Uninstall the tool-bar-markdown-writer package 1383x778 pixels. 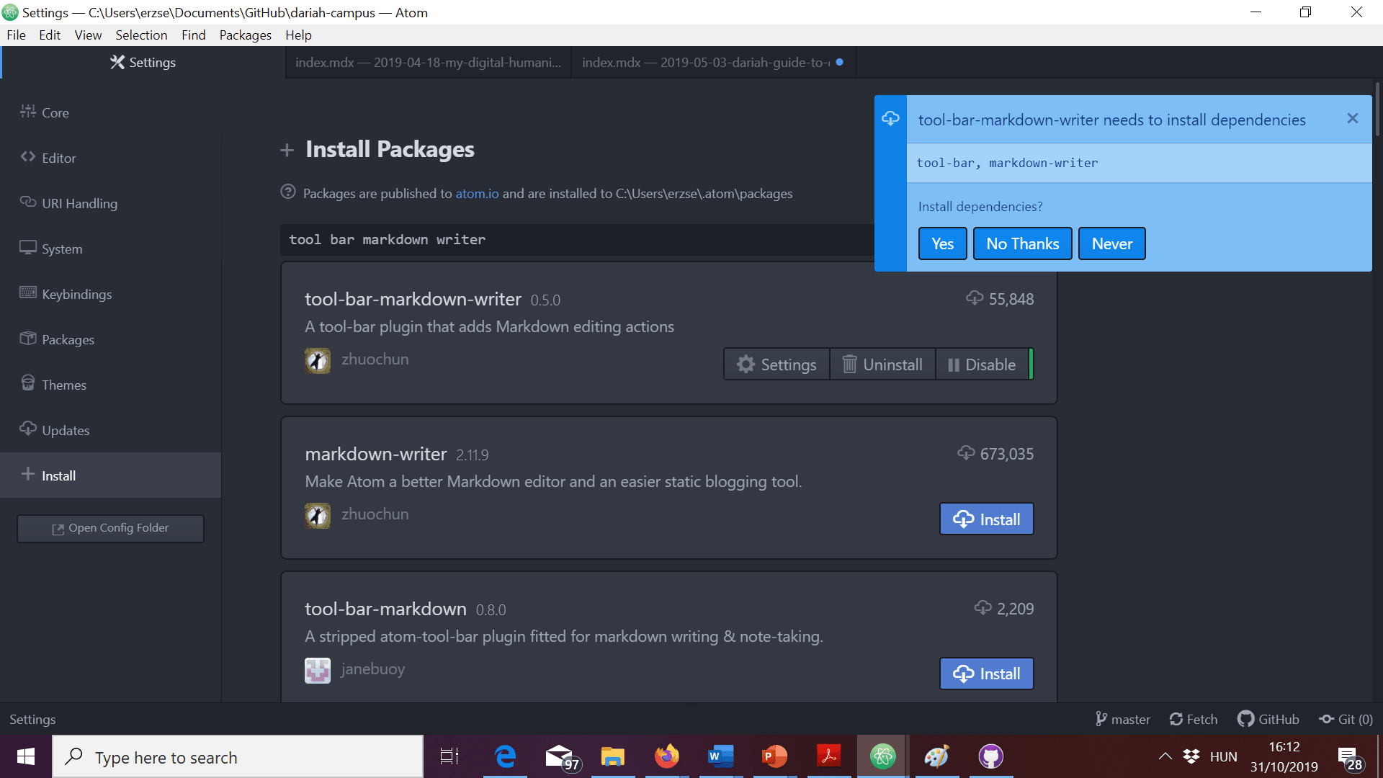click(882, 365)
